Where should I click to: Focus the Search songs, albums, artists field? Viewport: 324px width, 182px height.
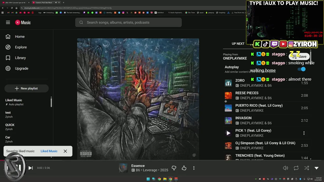(128, 22)
